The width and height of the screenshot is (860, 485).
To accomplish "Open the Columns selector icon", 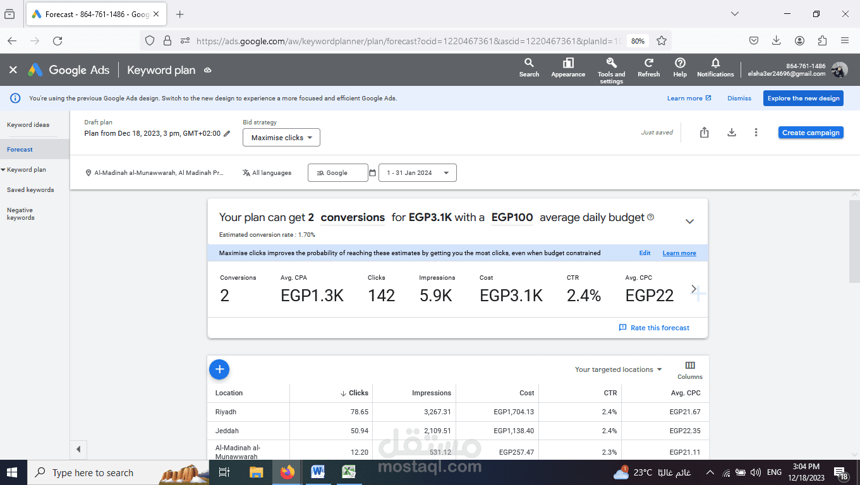I will pos(690,370).
